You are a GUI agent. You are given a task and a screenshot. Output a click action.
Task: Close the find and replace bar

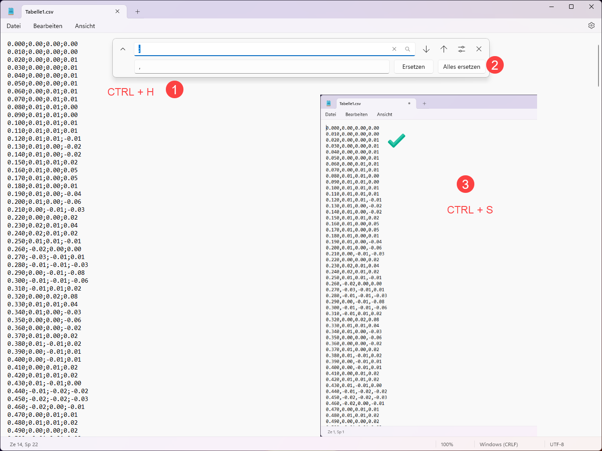click(479, 49)
